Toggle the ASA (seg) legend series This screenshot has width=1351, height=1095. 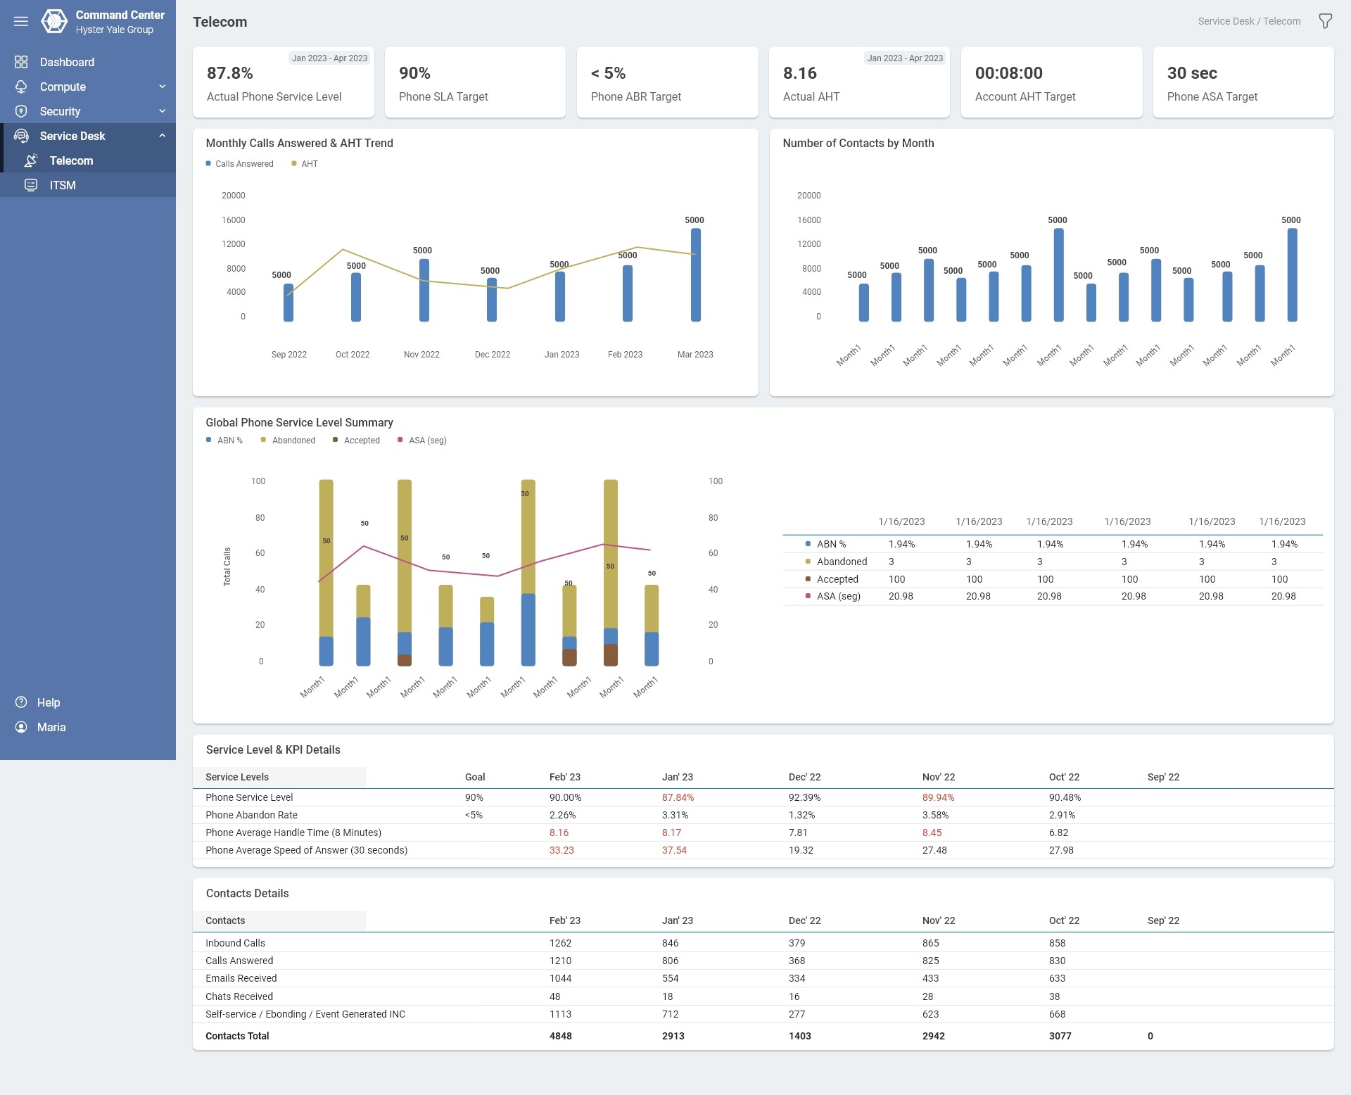point(427,441)
